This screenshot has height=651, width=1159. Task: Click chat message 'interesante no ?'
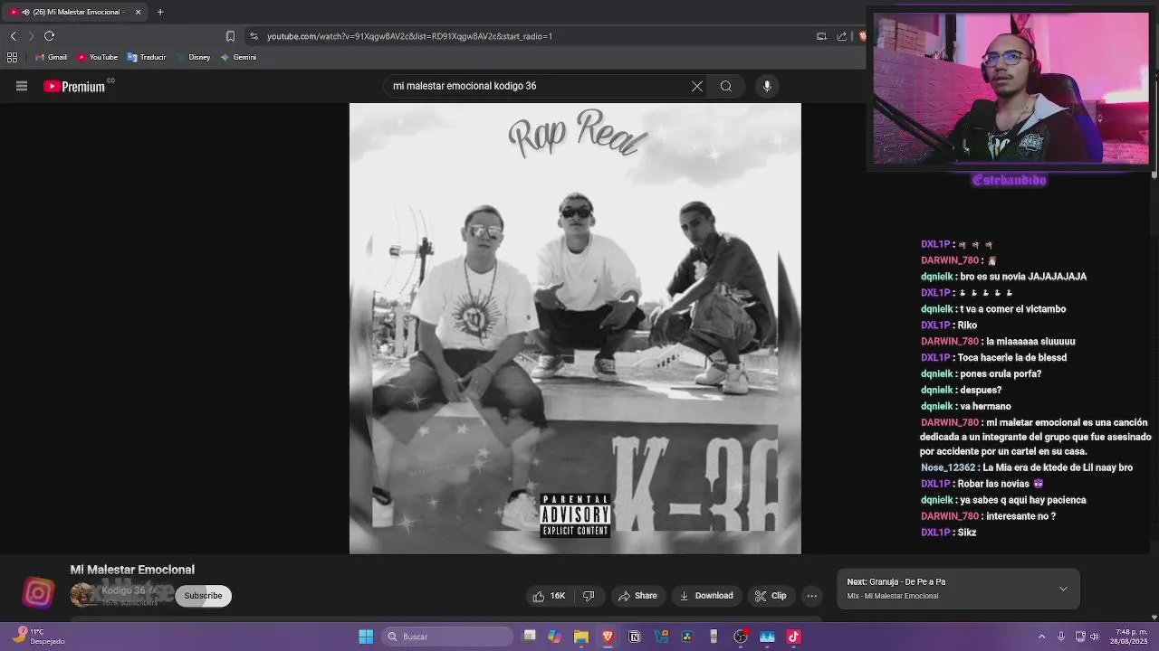1021,516
